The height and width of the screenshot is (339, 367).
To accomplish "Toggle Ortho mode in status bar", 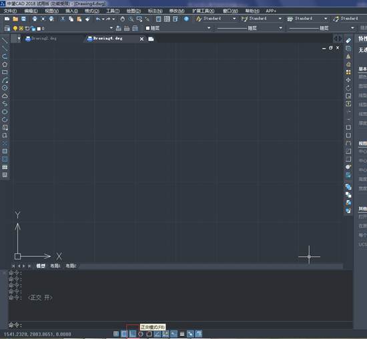I will [133, 334].
